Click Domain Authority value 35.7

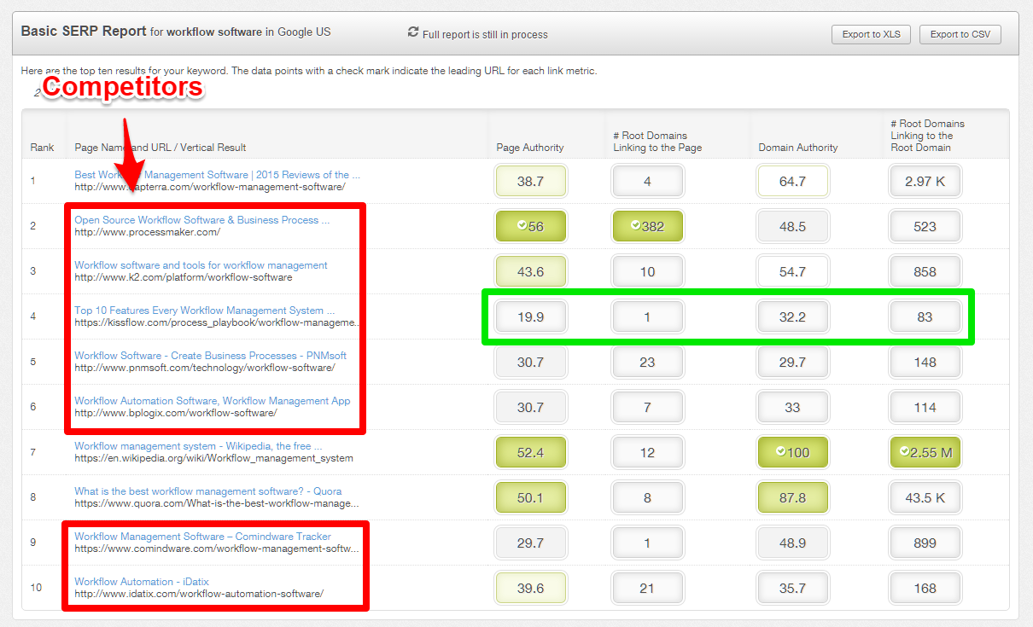(x=792, y=589)
